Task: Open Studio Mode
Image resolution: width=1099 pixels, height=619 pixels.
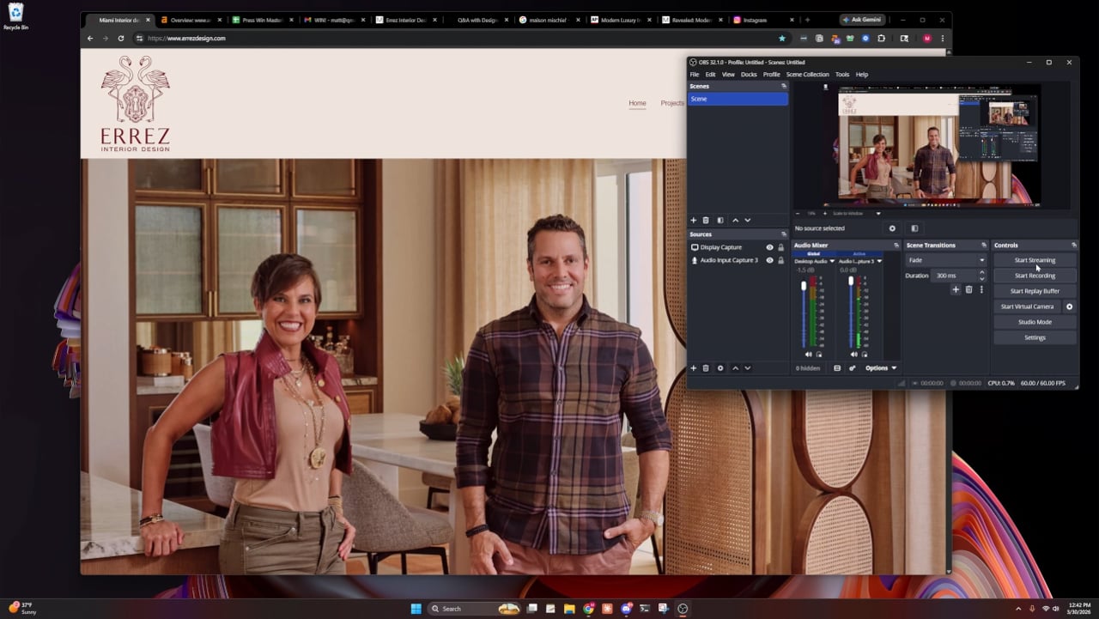Action: click(x=1035, y=322)
